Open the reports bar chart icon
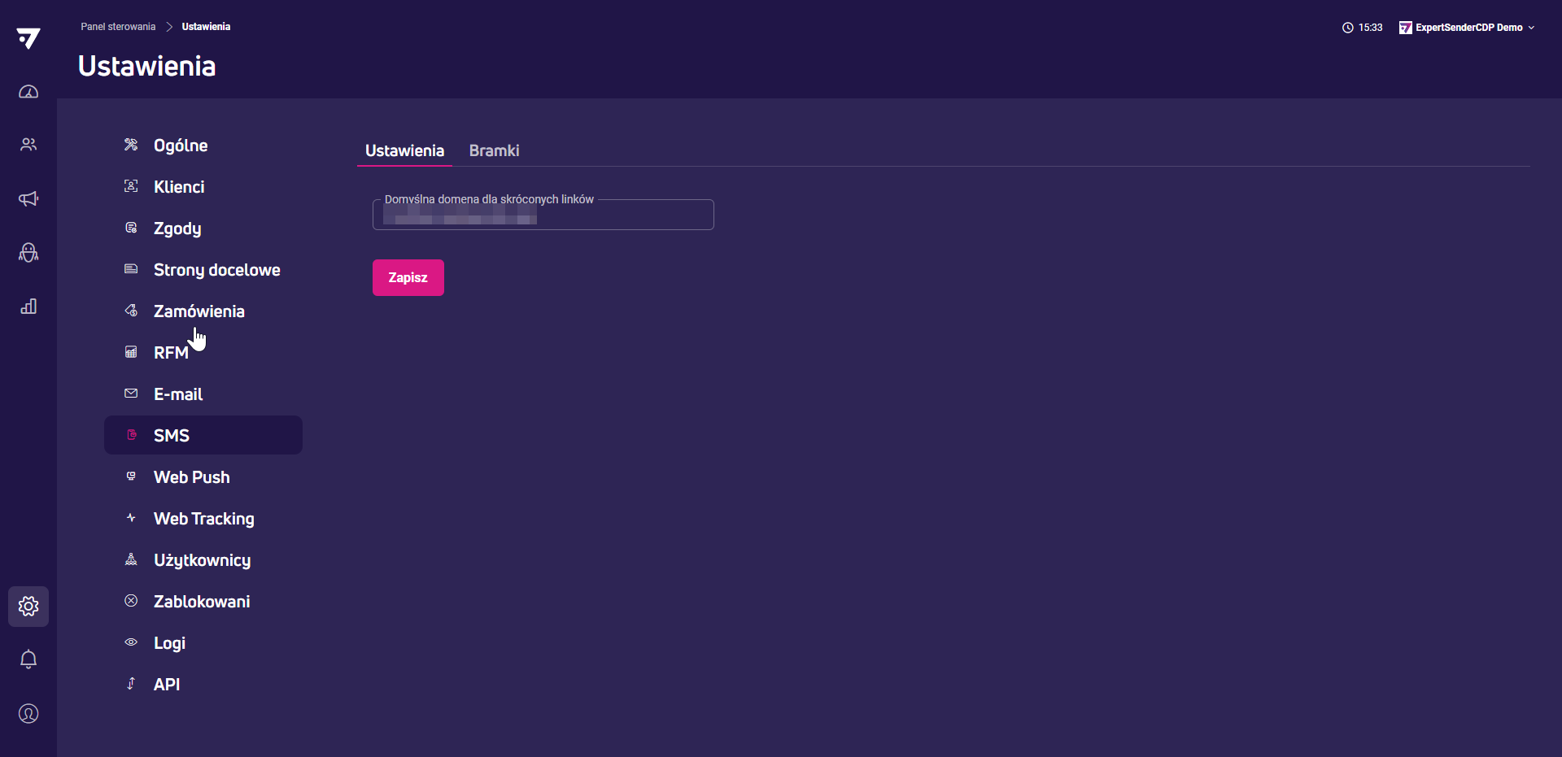This screenshot has height=757, width=1562. (x=28, y=307)
